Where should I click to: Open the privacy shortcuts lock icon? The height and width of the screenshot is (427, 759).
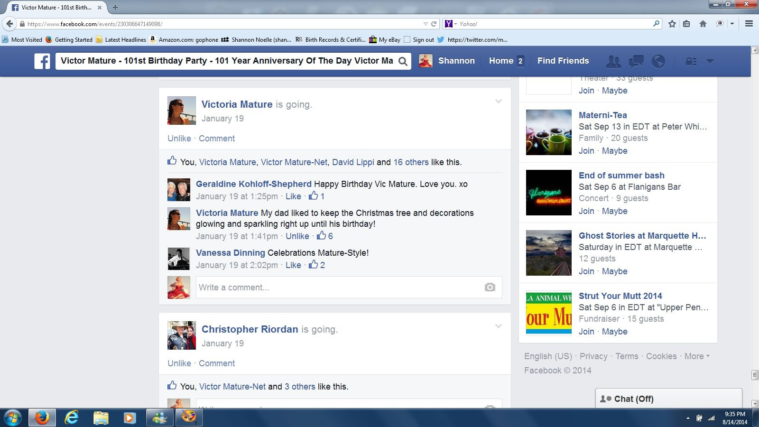[691, 61]
